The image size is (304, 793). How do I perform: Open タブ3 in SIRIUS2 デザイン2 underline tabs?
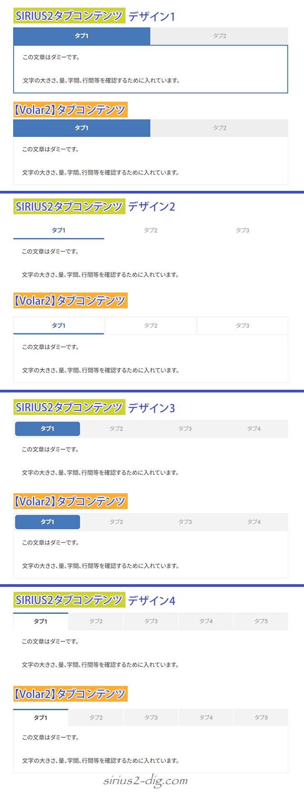pos(242,230)
